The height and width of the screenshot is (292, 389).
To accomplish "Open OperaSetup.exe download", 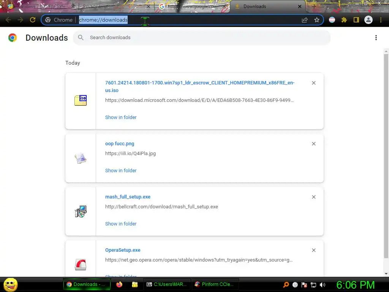I will (123, 250).
